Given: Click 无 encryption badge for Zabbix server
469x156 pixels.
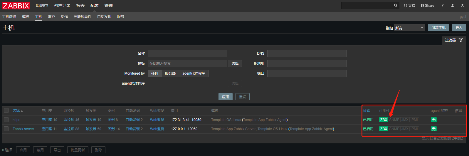Looking at the screenshot, I should pos(433,129).
